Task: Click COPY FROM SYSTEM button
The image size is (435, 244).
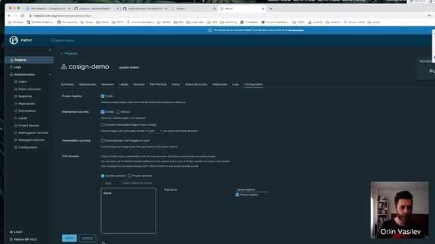Action: pyautogui.click(x=137, y=183)
